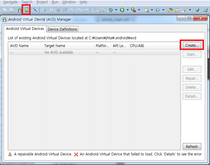
Task: Switch to Device Definitions tab
Action: coord(62,29)
